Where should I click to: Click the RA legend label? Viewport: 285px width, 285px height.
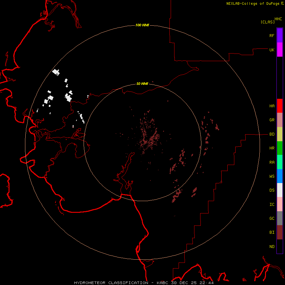coord(272,162)
